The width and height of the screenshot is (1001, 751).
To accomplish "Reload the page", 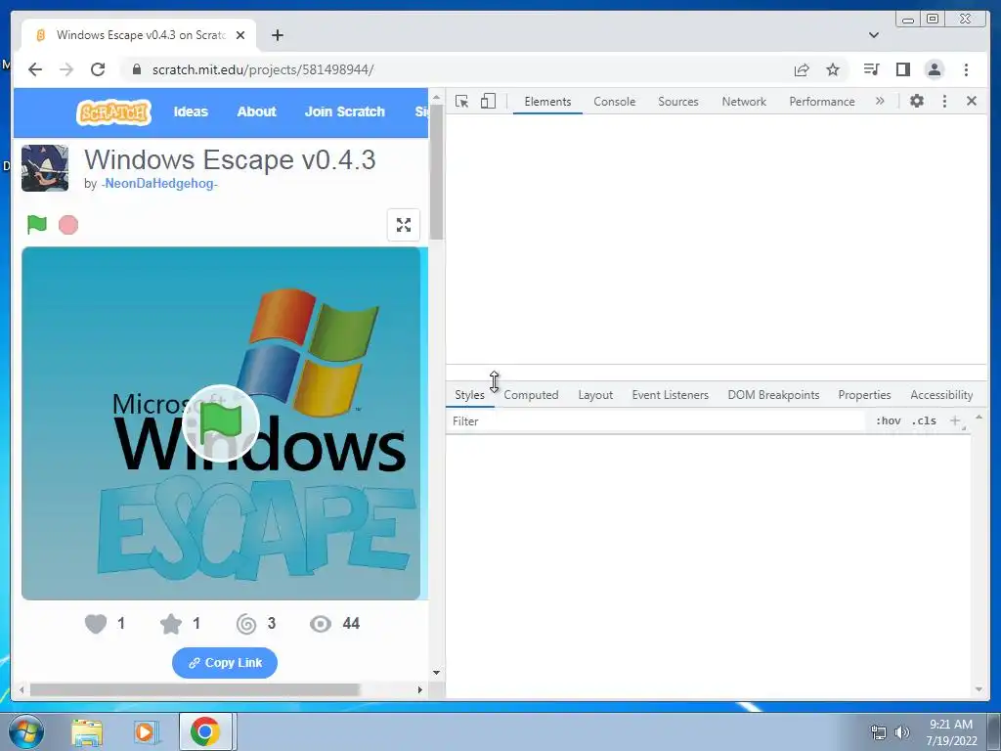I will (98, 69).
